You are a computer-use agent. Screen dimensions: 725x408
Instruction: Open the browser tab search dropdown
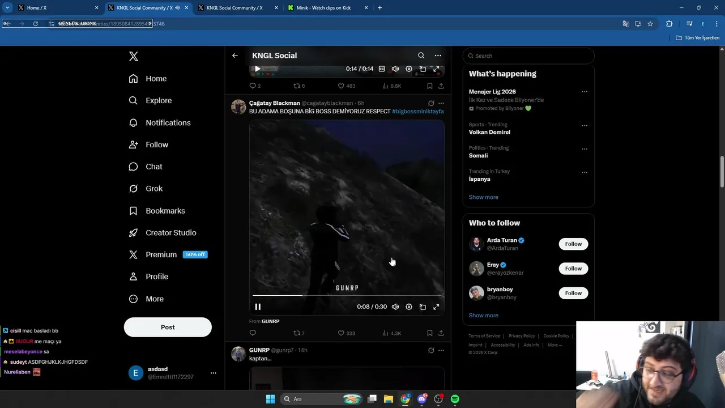pyautogui.click(x=7, y=8)
